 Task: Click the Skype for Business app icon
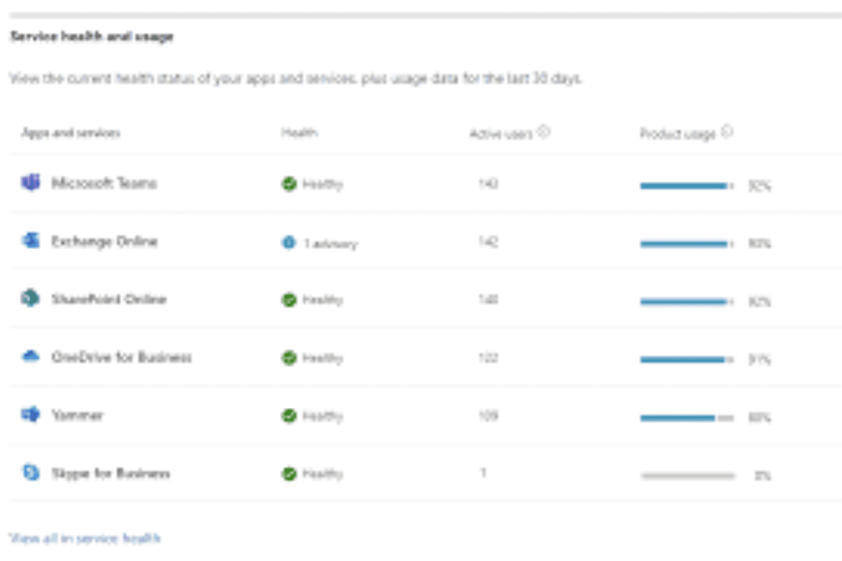31,472
